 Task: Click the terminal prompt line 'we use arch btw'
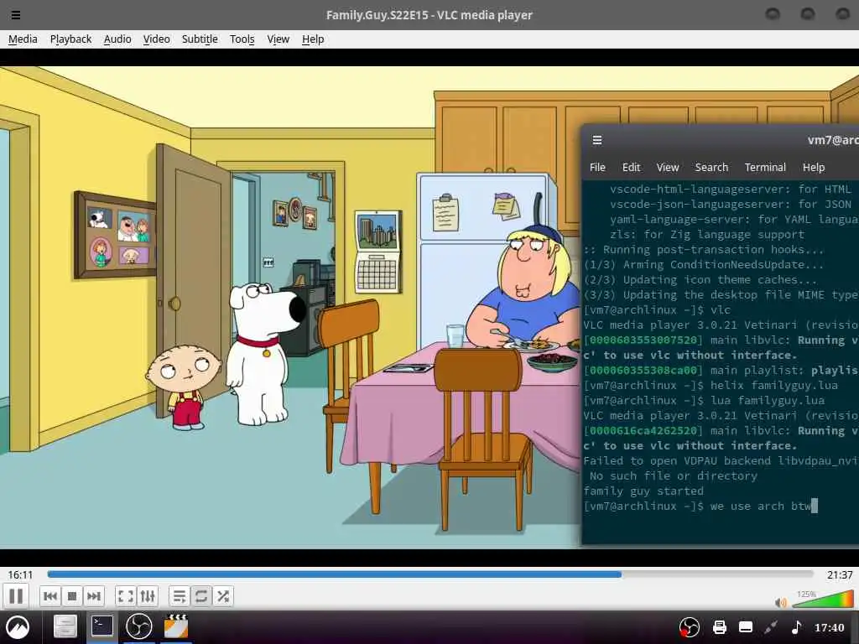700,506
